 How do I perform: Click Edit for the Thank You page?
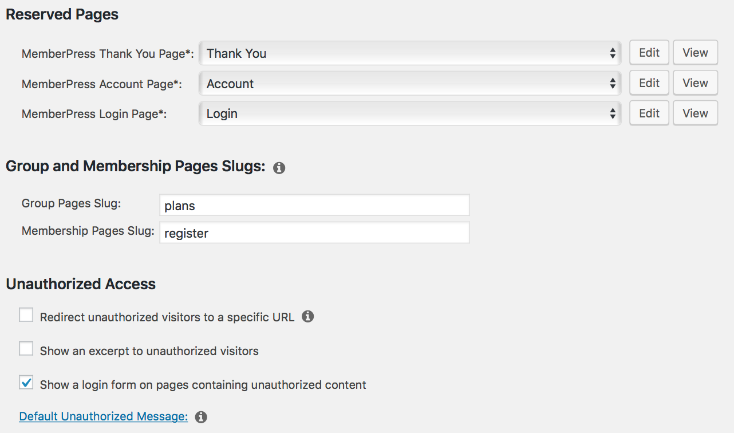(649, 53)
